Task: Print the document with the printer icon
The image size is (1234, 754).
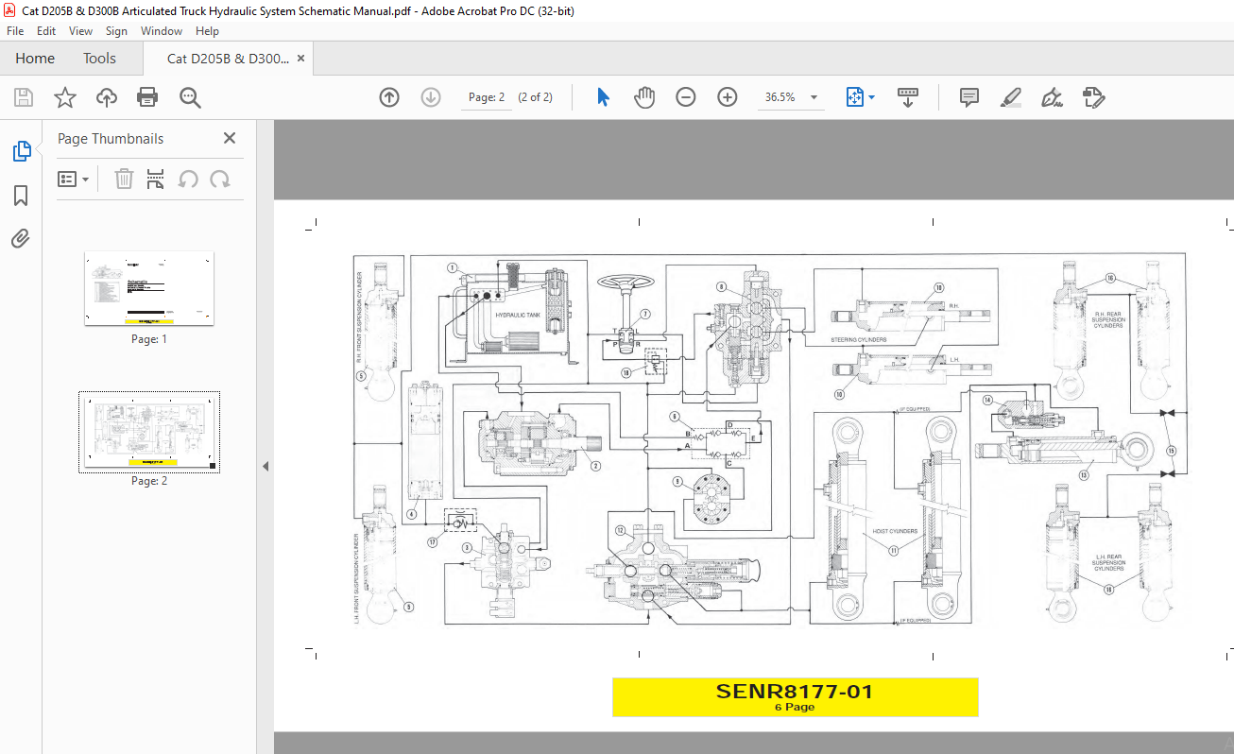Action: coord(147,97)
